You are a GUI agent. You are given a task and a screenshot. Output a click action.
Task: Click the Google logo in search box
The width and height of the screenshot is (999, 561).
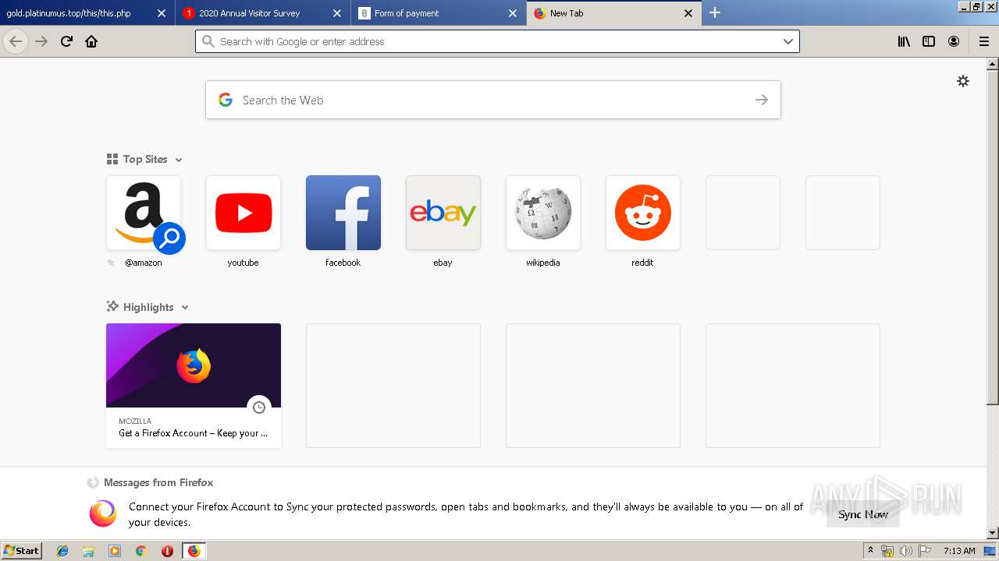pyautogui.click(x=226, y=100)
